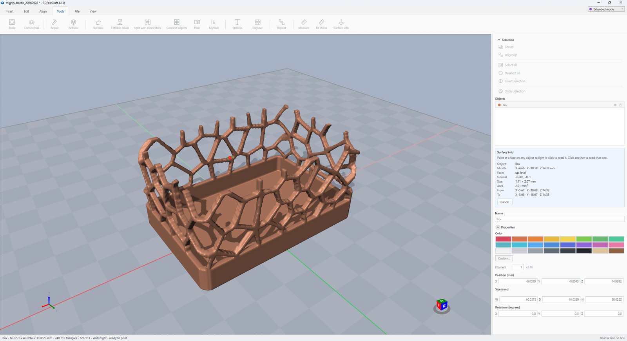The image size is (627, 341).
Task: Launch the Repeat tool
Action: tap(281, 24)
